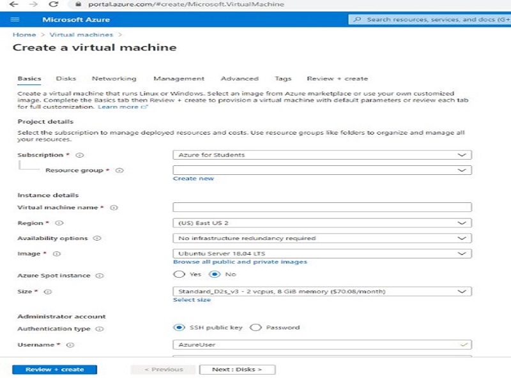Open Browse all public and private images
Viewport: 511px width, 383px height.
pyautogui.click(x=240, y=262)
